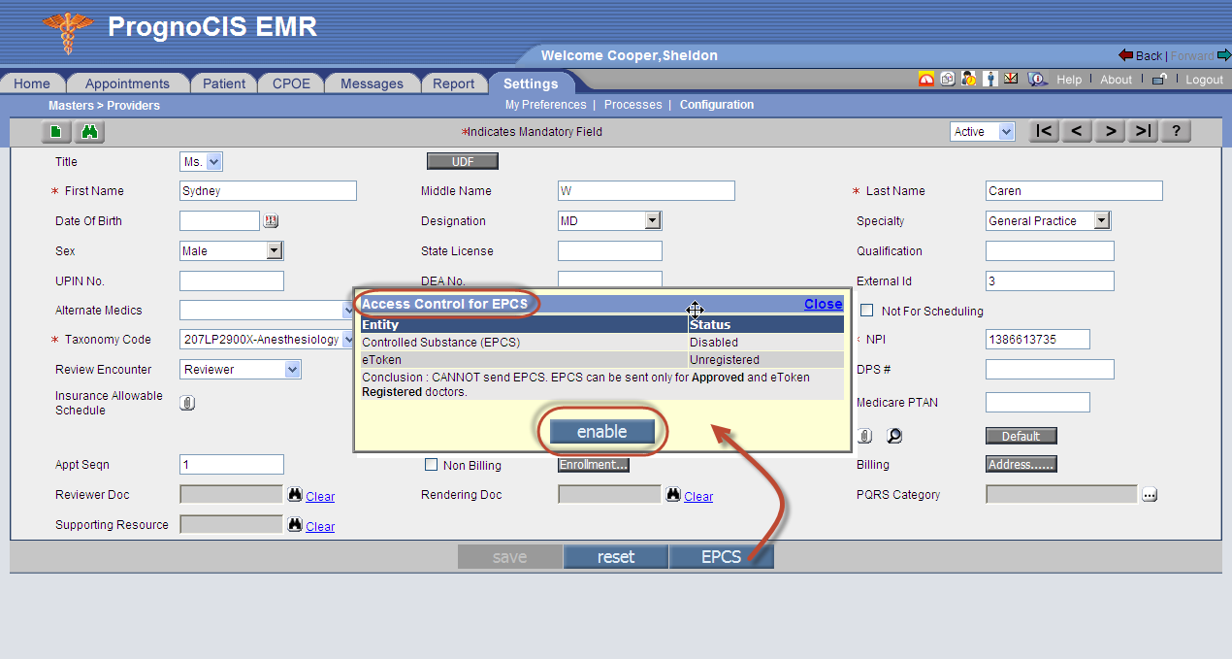Screen dimensions: 1232x659
Task: Open the Designation dropdown
Action: click(x=609, y=221)
